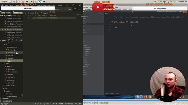Viewport: 188px width, 105px height.
Task: Open the Edit menu in VS Code
Action: (11, 5)
